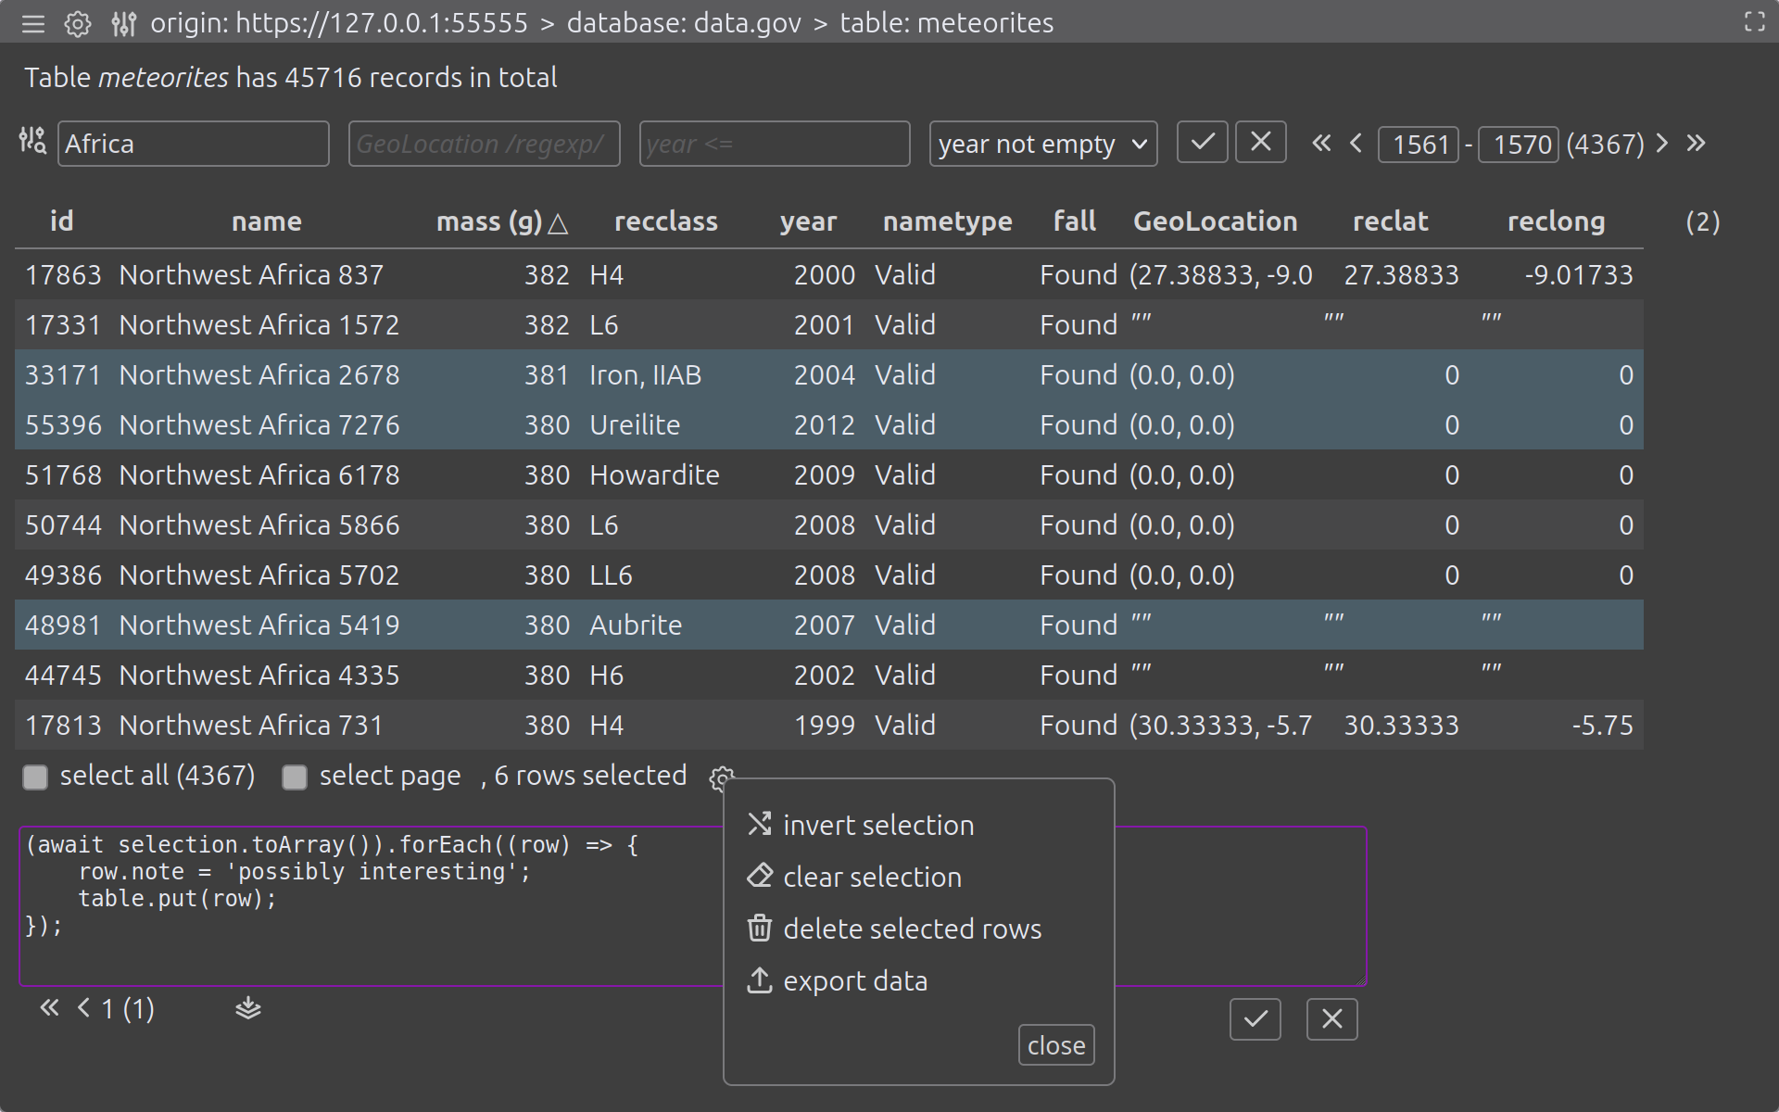Choose invert selection from the menu
Viewport: 1779px width, 1112px height.
pyautogui.click(x=877, y=825)
